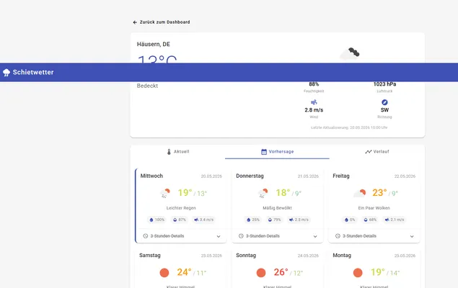Click the 24° temperature on Samstag card
Screen dimensions: 458x288
pos(185,272)
